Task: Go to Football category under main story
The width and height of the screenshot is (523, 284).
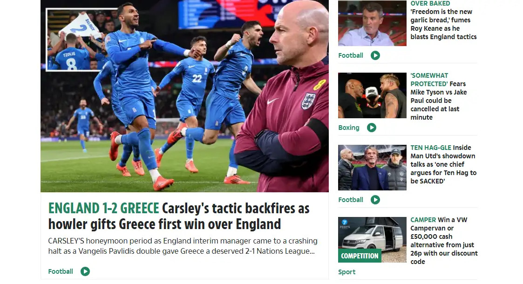Action: click(61, 271)
